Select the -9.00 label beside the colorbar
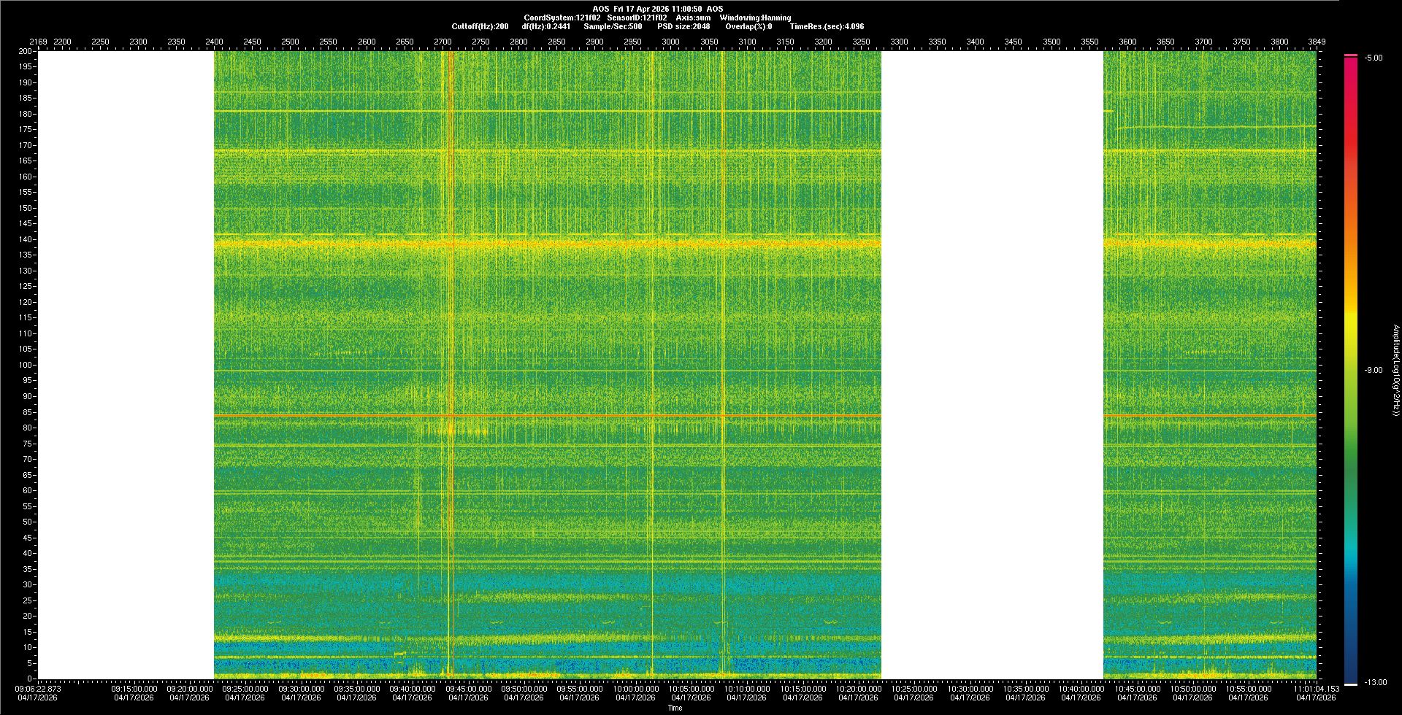 (x=1373, y=371)
